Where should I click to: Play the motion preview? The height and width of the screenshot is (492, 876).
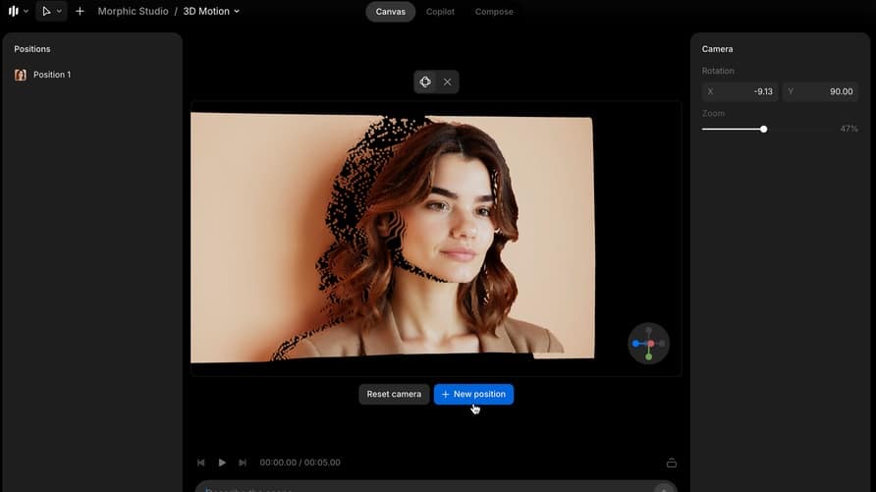point(222,463)
